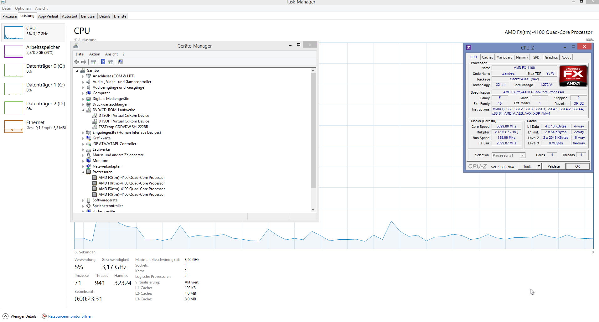Expand the IDE ATA/ATAPI-Controller node
This screenshot has height=322, width=599.
(83, 144)
